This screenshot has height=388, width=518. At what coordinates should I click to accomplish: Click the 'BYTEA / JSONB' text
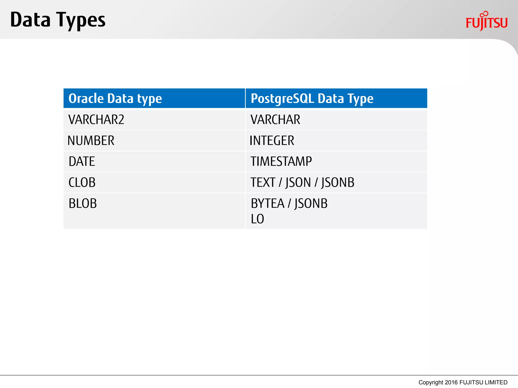[289, 204]
